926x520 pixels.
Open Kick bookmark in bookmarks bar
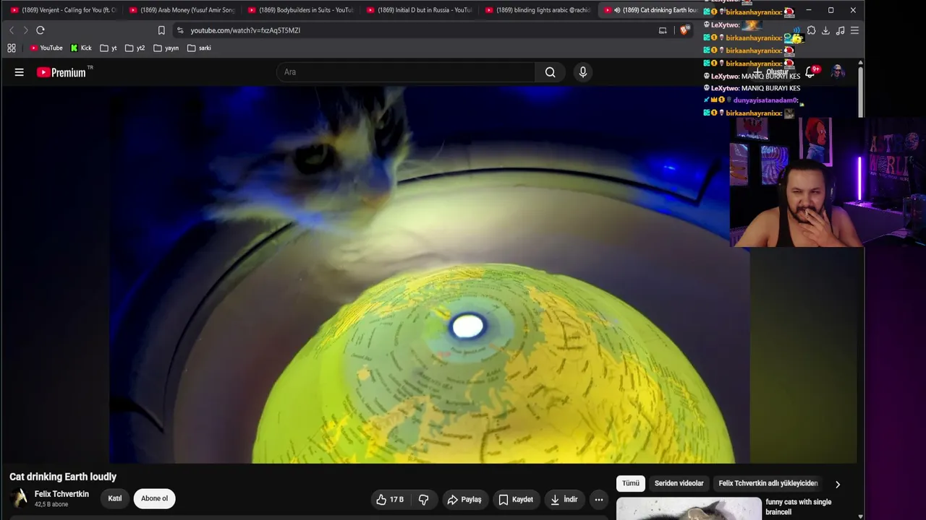[x=81, y=48]
